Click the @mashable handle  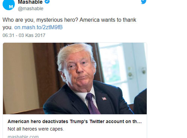[31, 9]
